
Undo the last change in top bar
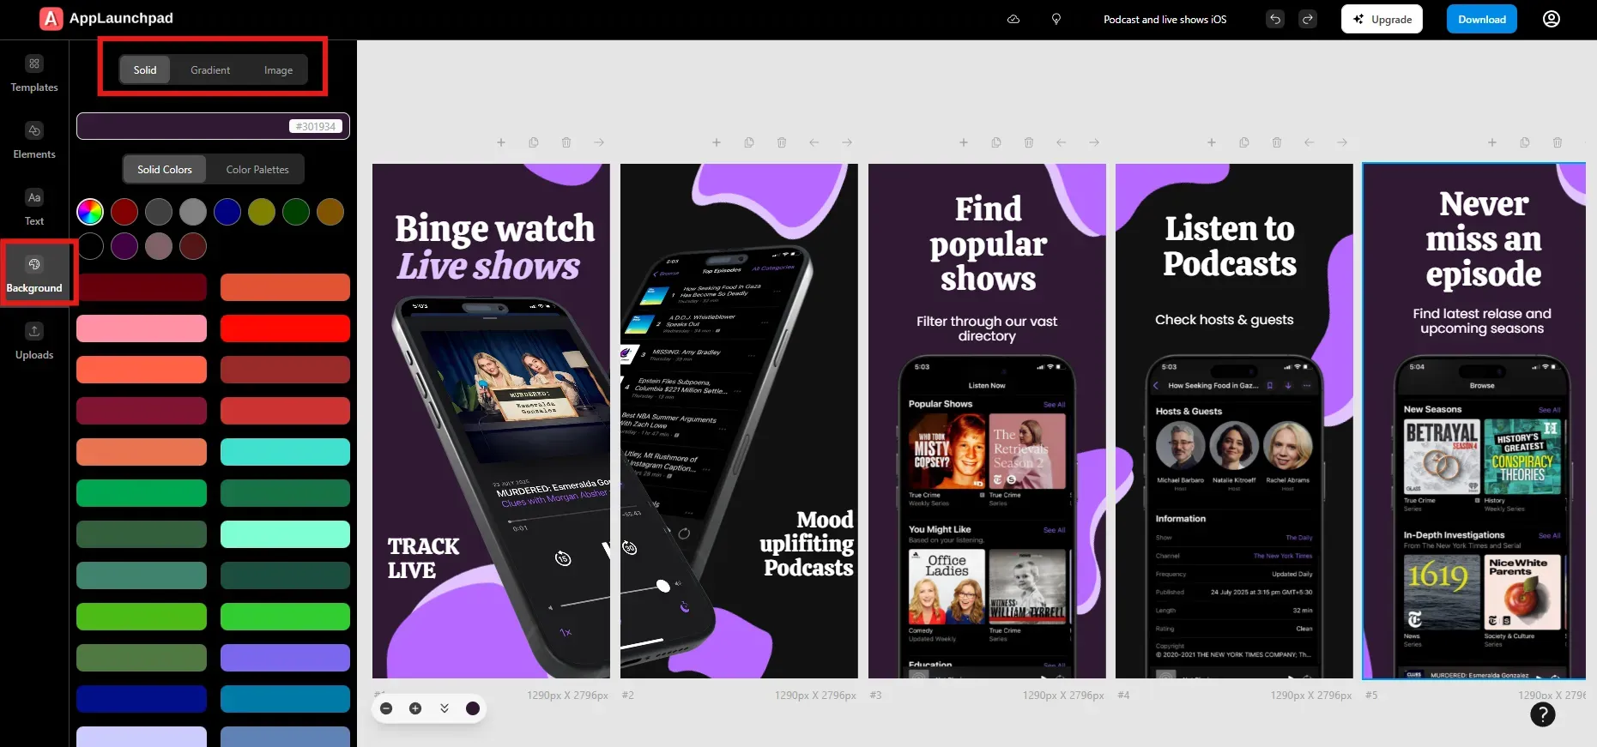(1275, 19)
